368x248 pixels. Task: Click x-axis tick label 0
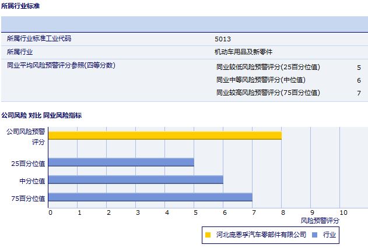coord(50,212)
